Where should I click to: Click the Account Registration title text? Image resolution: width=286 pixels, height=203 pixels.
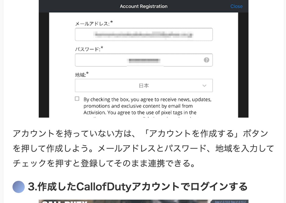pyautogui.click(x=144, y=6)
